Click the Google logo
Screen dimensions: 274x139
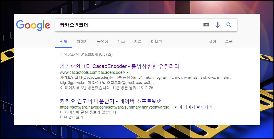[33, 25]
